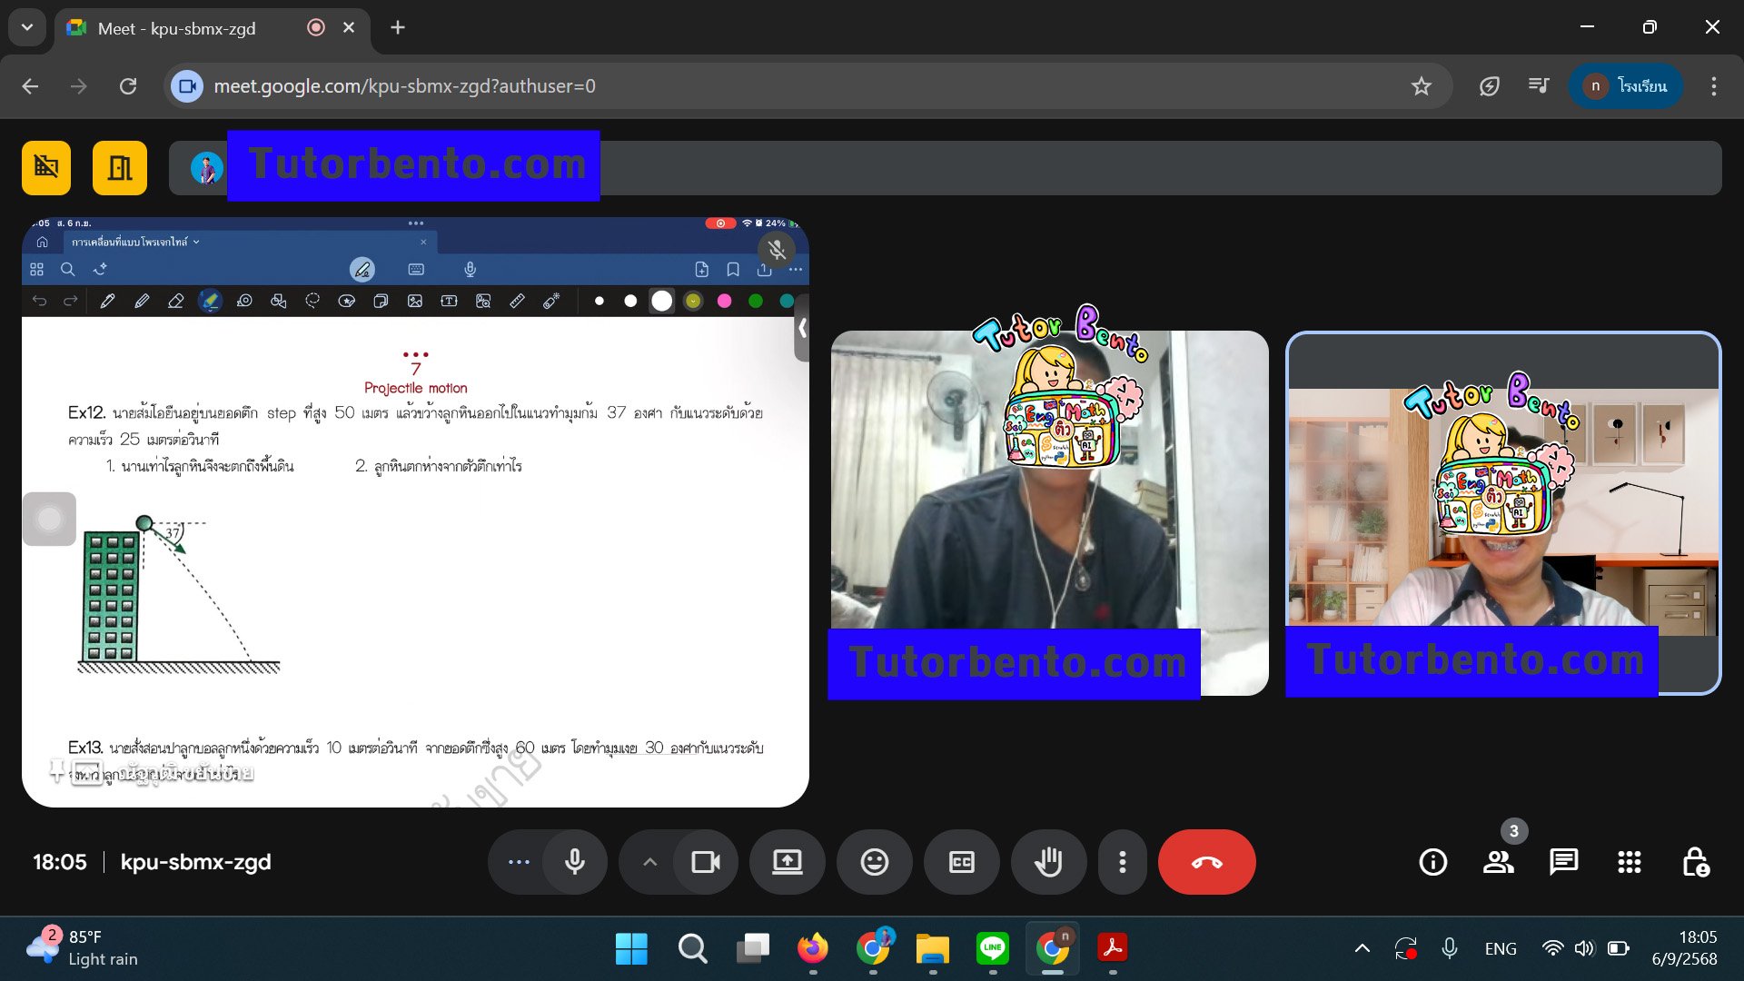Image resolution: width=1744 pixels, height=981 pixels.
Task: Open the notes app more options ellipsis
Action: coord(796,270)
